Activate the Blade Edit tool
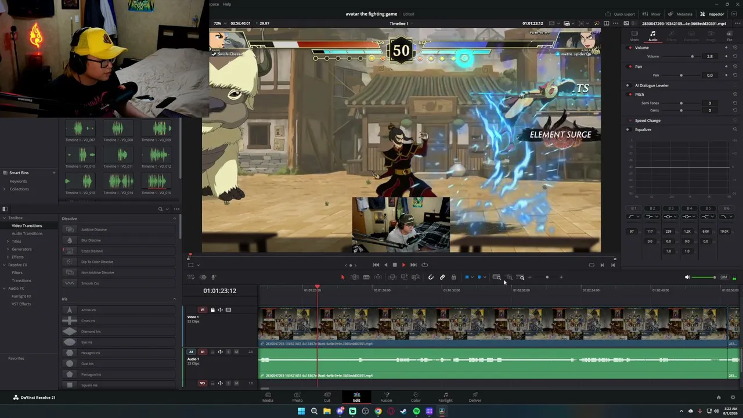The height and width of the screenshot is (418, 743). click(x=366, y=278)
